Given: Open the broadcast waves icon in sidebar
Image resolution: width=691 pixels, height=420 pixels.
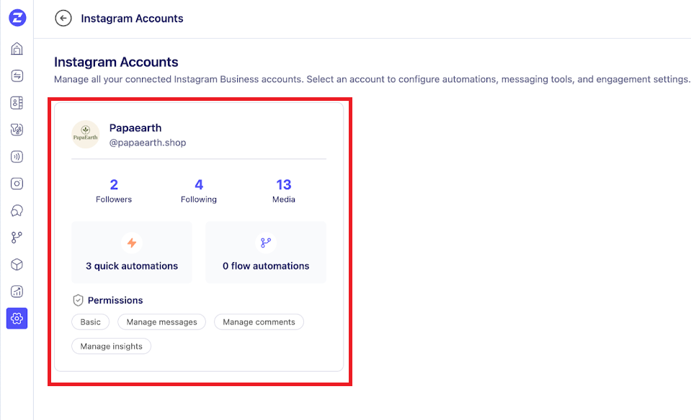Looking at the screenshot, I should [x=17, y=156].
